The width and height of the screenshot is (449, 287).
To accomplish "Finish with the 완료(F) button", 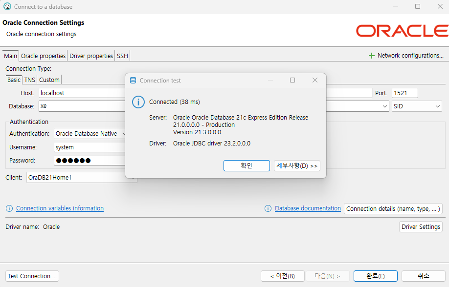I will click(376, 276).
